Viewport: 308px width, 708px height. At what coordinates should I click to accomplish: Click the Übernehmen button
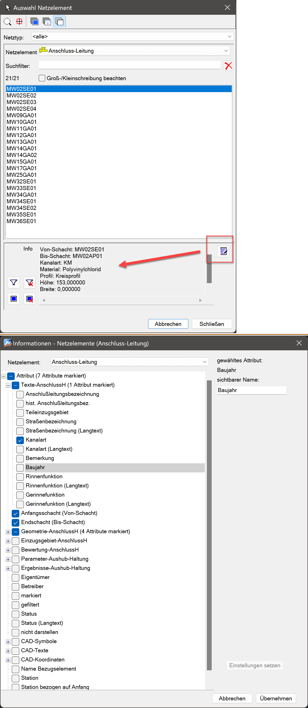[276, 698]
